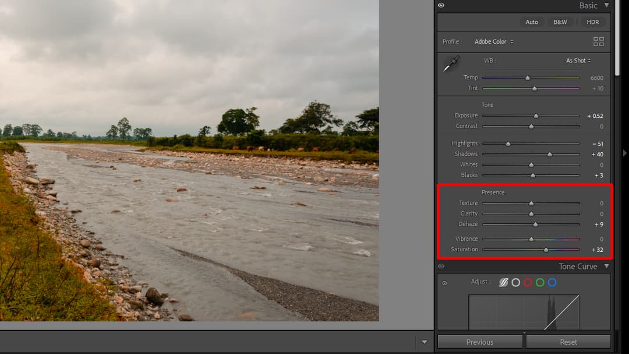The image size is (629, 354).
Task: Click the Vibrance label
Action: [467, 239]
